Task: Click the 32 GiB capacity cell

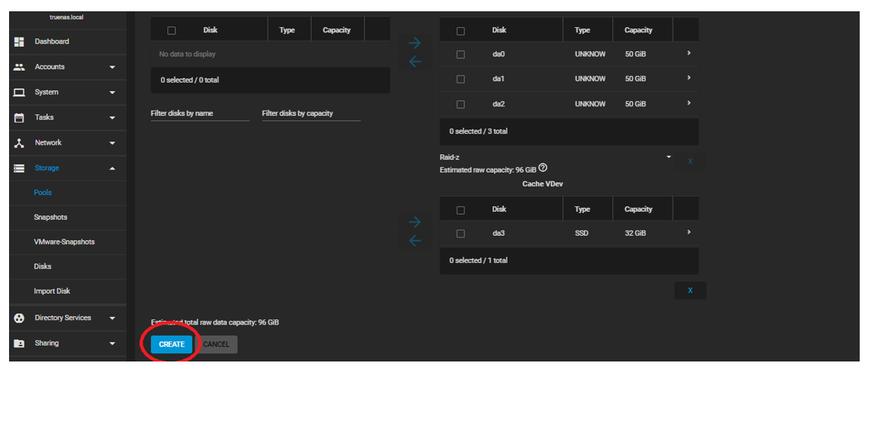Action: point(636,233)
